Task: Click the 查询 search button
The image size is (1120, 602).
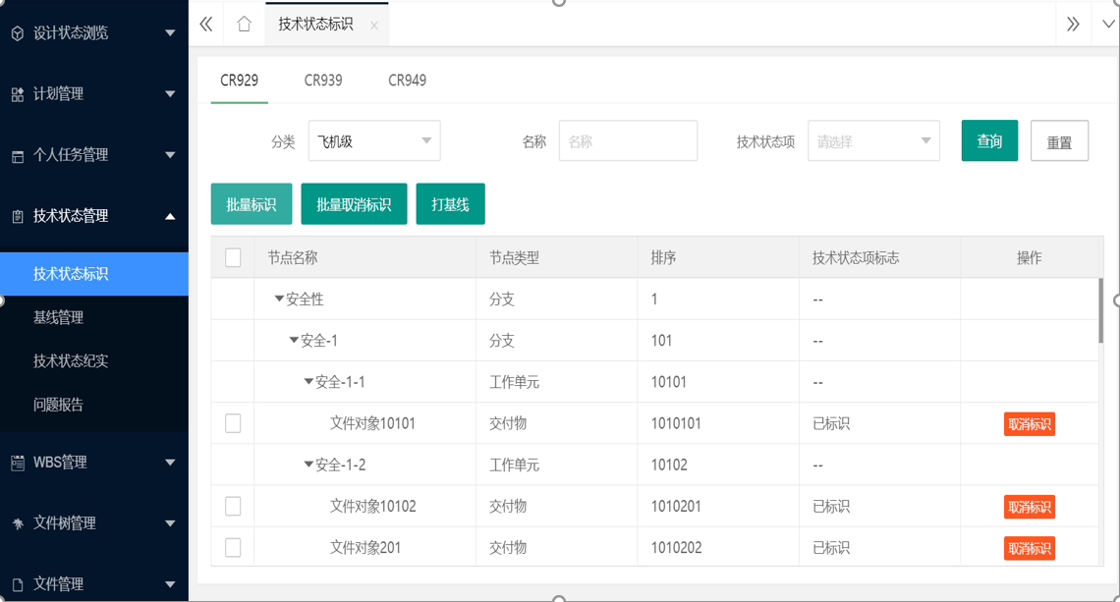Action: pyautogui.click(x=989, y=141)
